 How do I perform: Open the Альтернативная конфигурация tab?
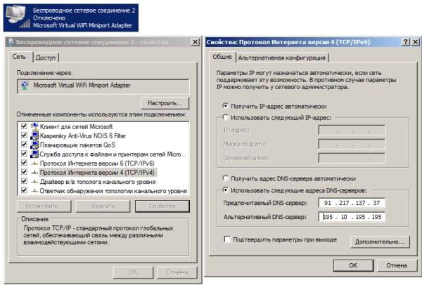point(282,58)
